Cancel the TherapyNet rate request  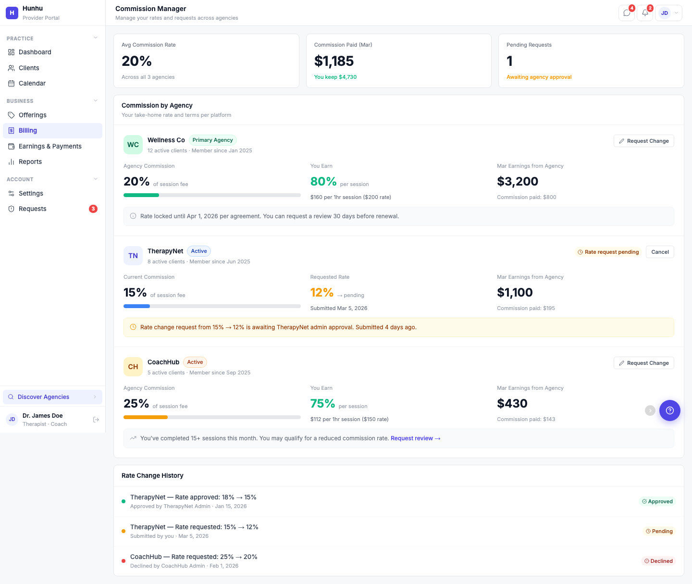point(660,252)
